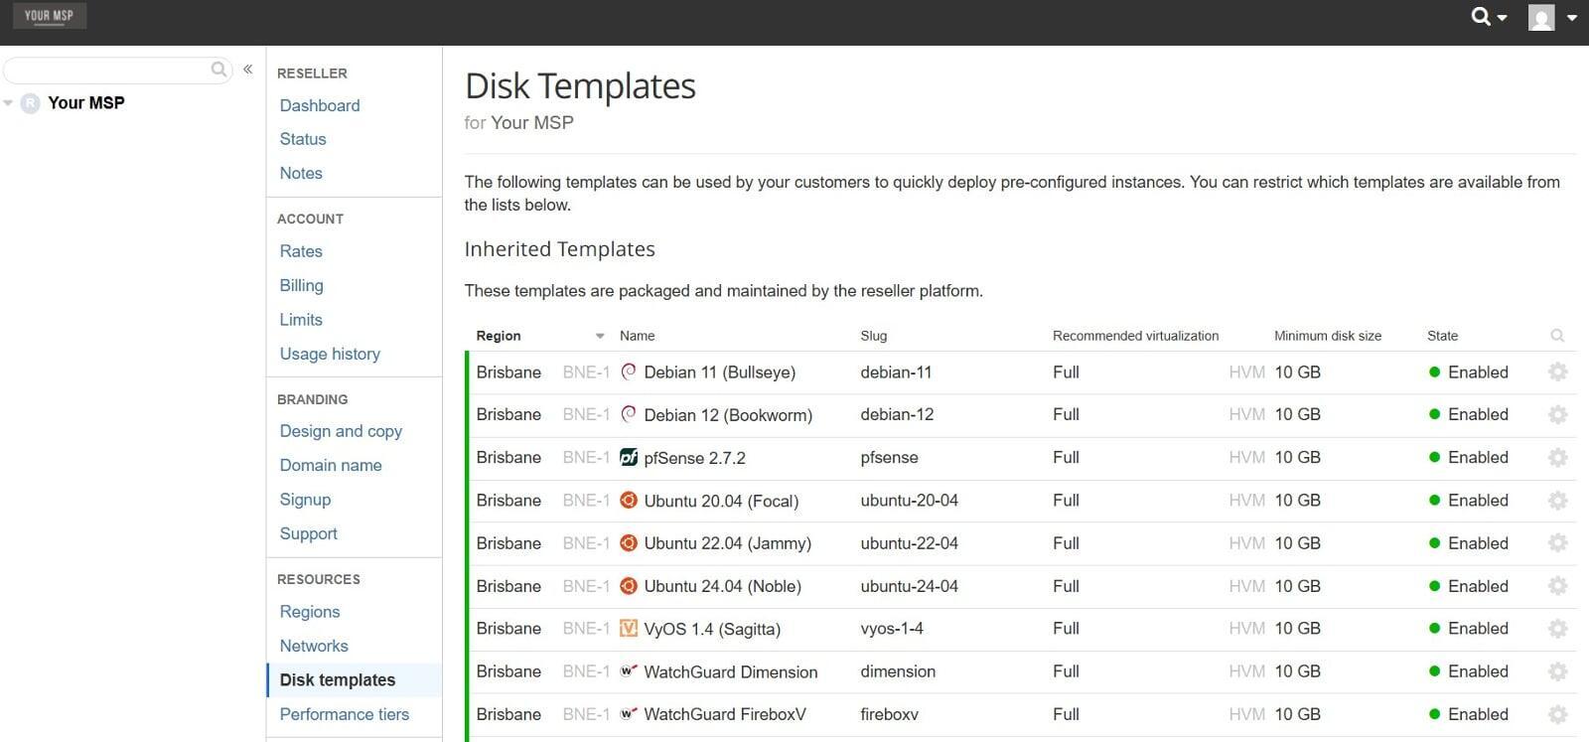Sort by Region column dropdown arrow
The height and width of the screenshot is (742, 1589).
pyautogui.click(x=600, y=336)
